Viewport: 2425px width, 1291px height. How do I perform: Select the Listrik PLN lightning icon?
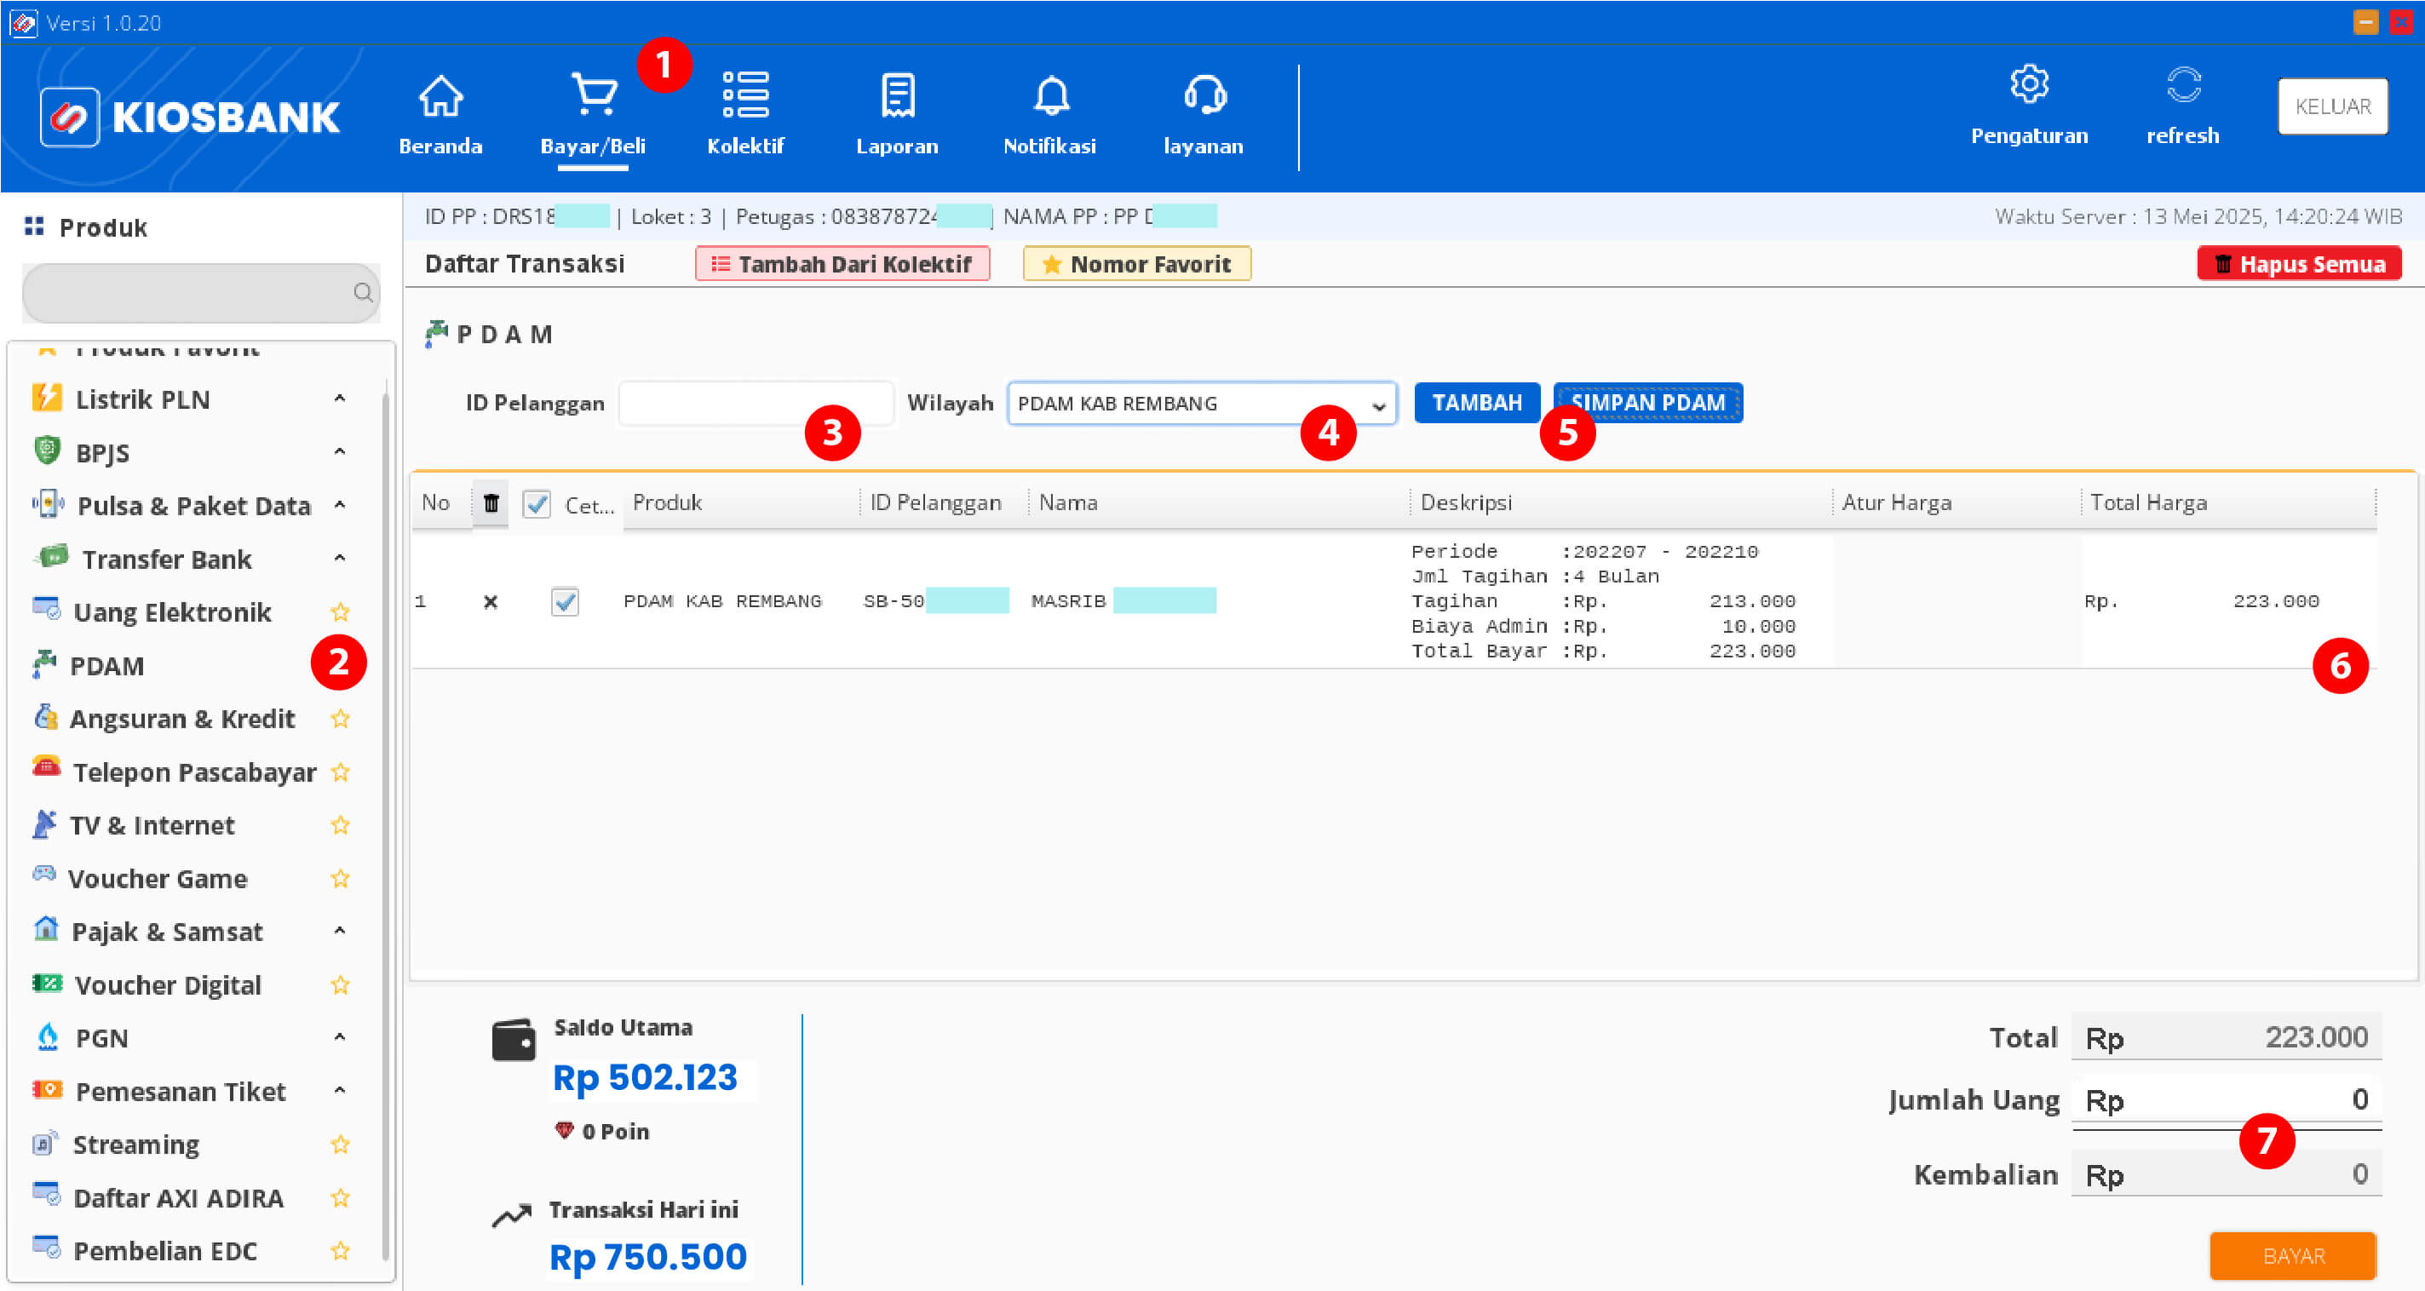(x=46, y=397)
